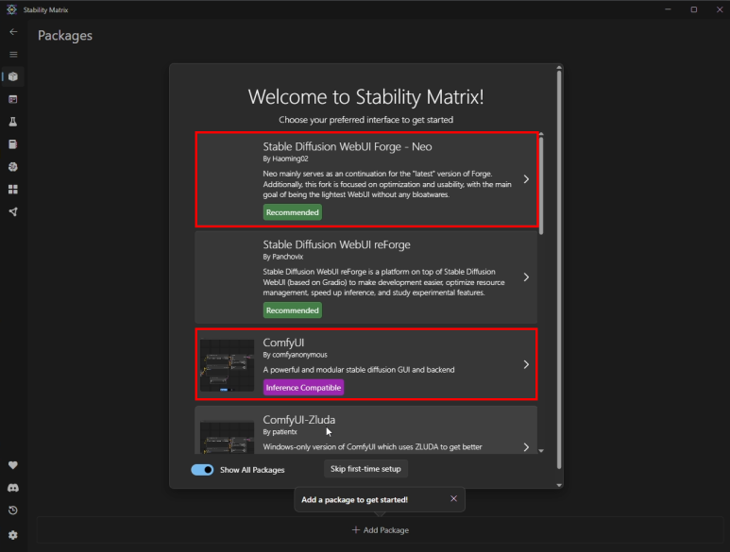Image resolution: width=730 pixels, height=552 pixels.
Task: Open the second sidebar icon below Packages
Action: tap(13, 99)
